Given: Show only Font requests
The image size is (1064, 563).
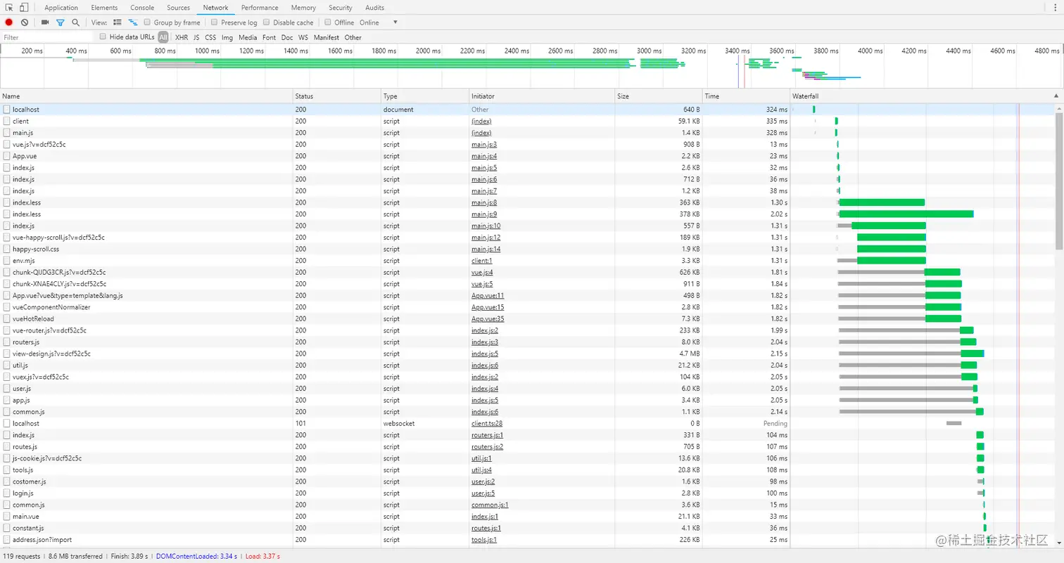Looking at the screenshot, I should point(269,37).
